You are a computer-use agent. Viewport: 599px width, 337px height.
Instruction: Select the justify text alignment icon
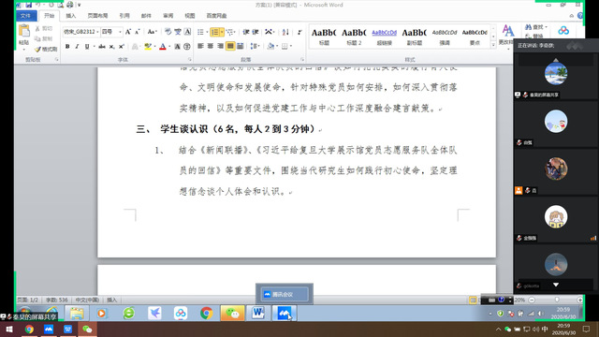(x=230, y=46)
